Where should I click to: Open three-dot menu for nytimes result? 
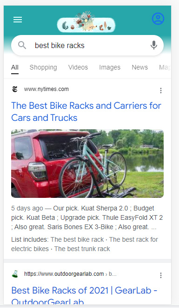[x=161, y=91]
